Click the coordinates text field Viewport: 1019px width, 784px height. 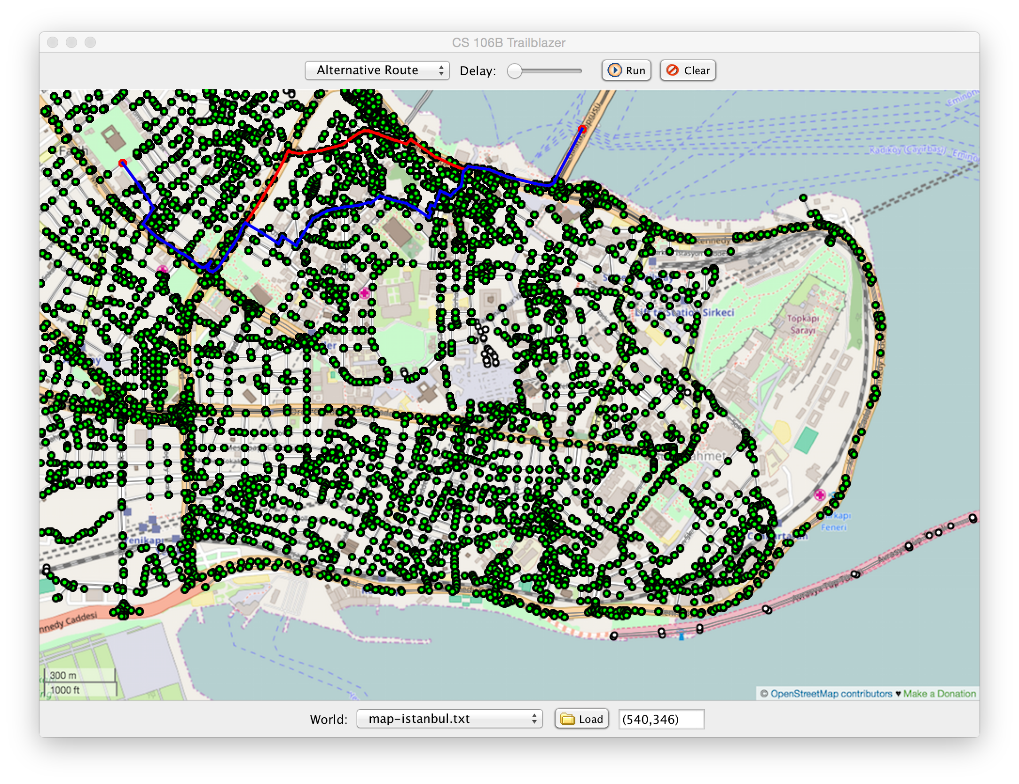(x=661, y=720)
